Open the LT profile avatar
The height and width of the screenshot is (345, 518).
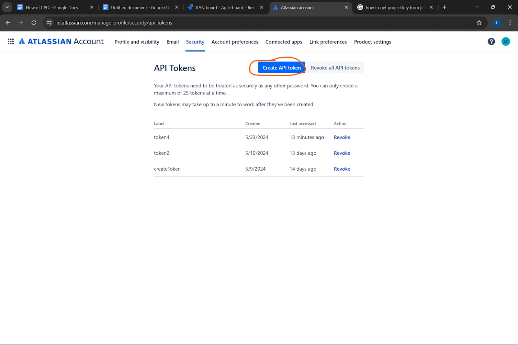pos(505,41)
